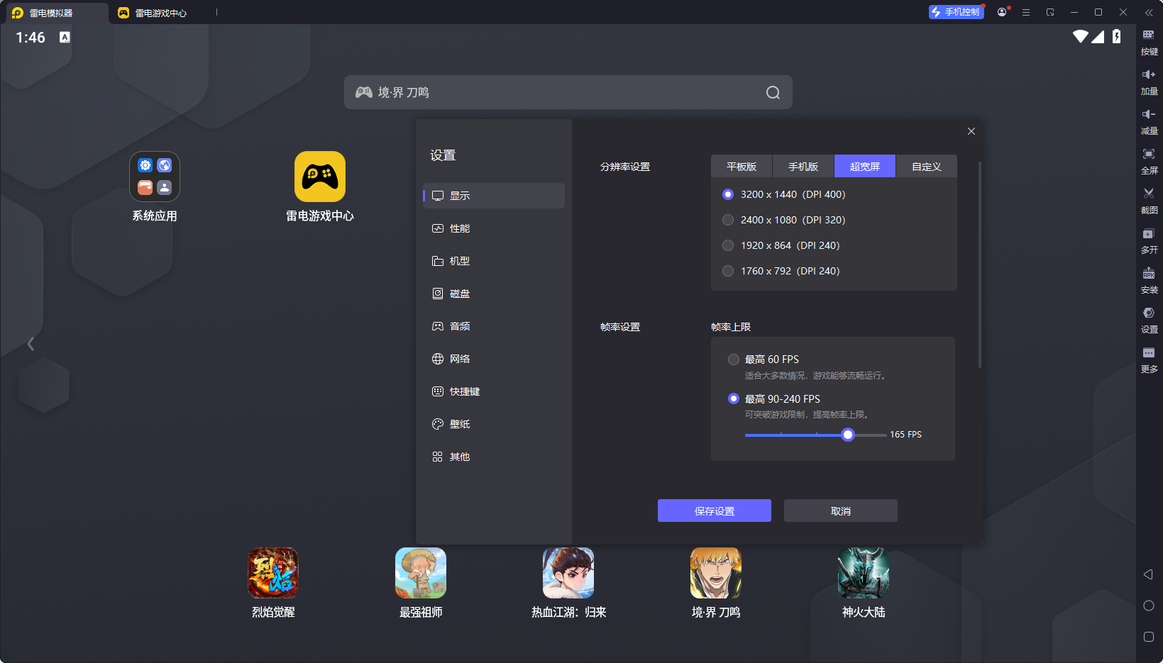Click the window pop-out icon in title bar
This screenshot has width=1163, height=663.
point(1050,12)
